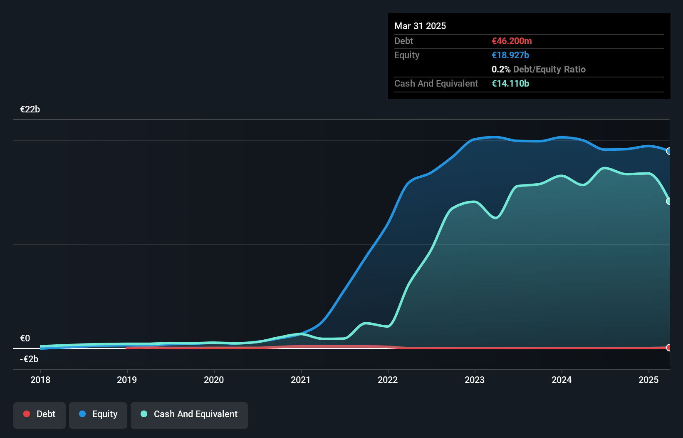Toggle the Cash And Equivalent legend button

coord(189,415)
